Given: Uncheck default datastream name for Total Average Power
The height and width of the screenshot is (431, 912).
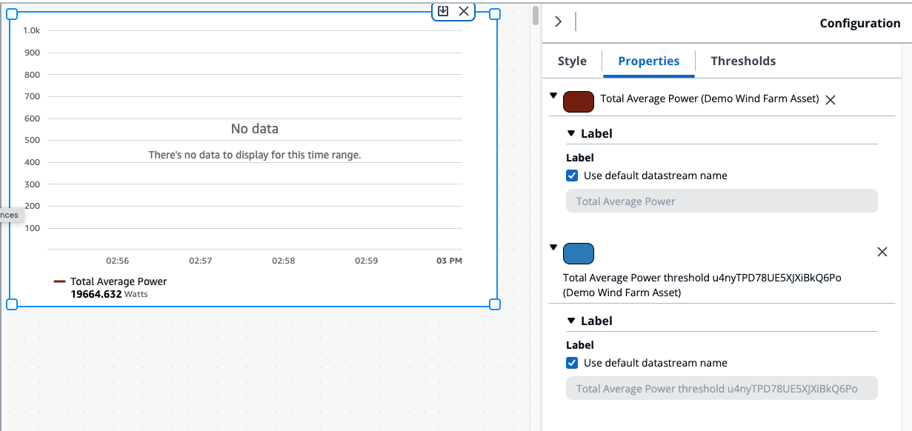Looking at the screenshot, I should tap(572, 176).
